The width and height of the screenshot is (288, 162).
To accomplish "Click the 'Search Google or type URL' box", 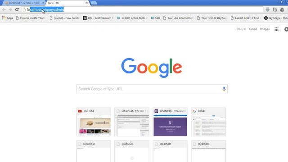I will tap(152, 89).
